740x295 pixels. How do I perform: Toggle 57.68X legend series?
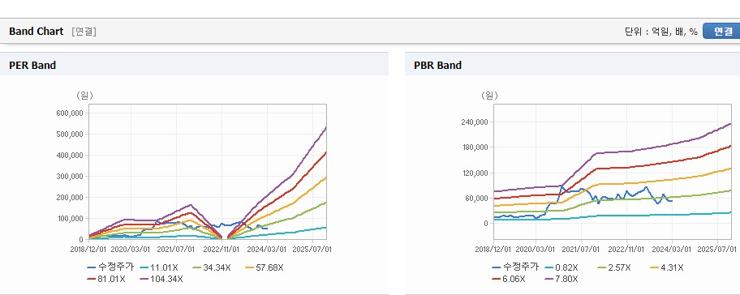[265, 267]
